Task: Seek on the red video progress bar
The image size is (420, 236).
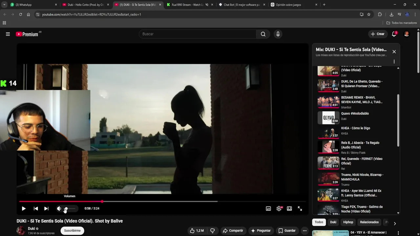Action: pyautogui.click(x=162, y=201)
